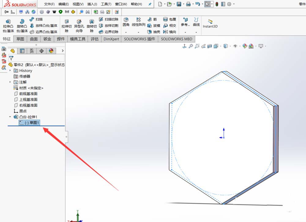Screen dimensions: 306x222
Task: Switch to the SOLIDWORKS MBD tab
Action: (x=177, y=39)
